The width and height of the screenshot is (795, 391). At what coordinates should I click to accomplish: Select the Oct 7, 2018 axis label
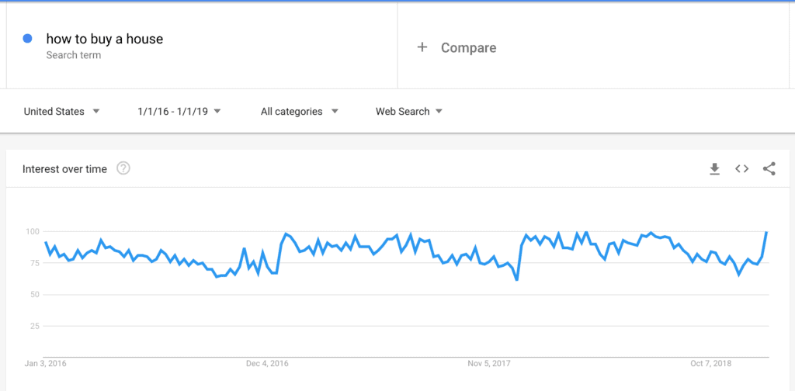pos(711,364)
